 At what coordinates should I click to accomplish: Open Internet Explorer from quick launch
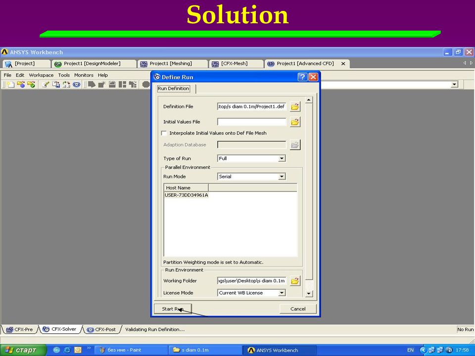click(x=67, y=350)
